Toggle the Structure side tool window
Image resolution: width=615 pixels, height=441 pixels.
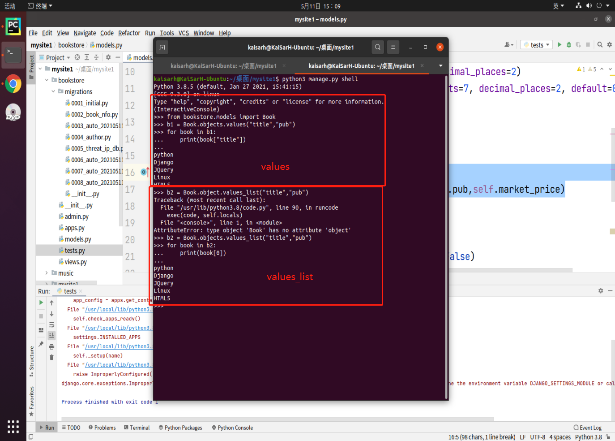click(31, 361)
